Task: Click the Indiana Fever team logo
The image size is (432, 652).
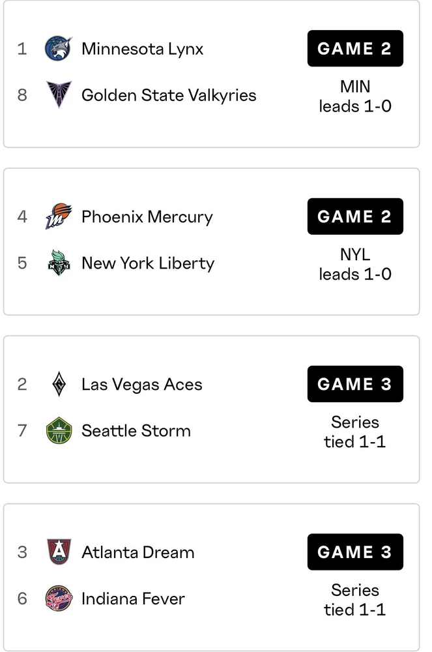Action: tap(59, 599)
